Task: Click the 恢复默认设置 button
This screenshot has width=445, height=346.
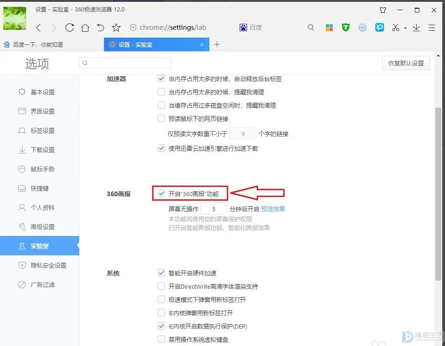Action: point(406,63)
